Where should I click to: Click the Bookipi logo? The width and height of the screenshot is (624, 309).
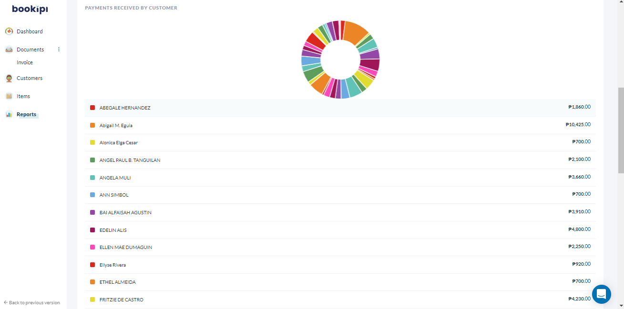tap(30, 9)
